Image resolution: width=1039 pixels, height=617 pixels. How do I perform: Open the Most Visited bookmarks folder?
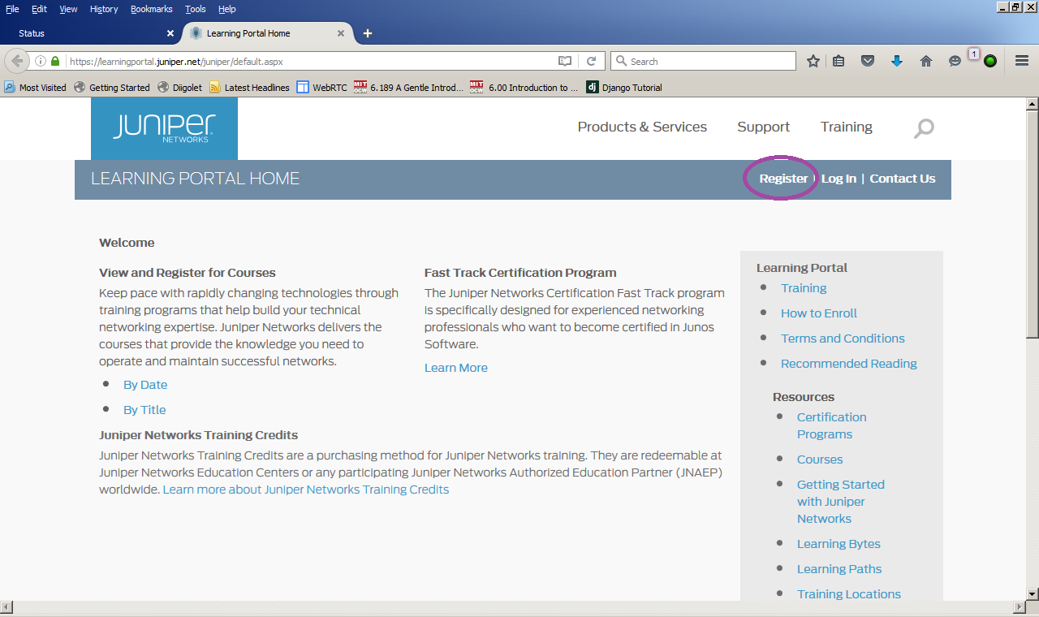coord(36,88)
